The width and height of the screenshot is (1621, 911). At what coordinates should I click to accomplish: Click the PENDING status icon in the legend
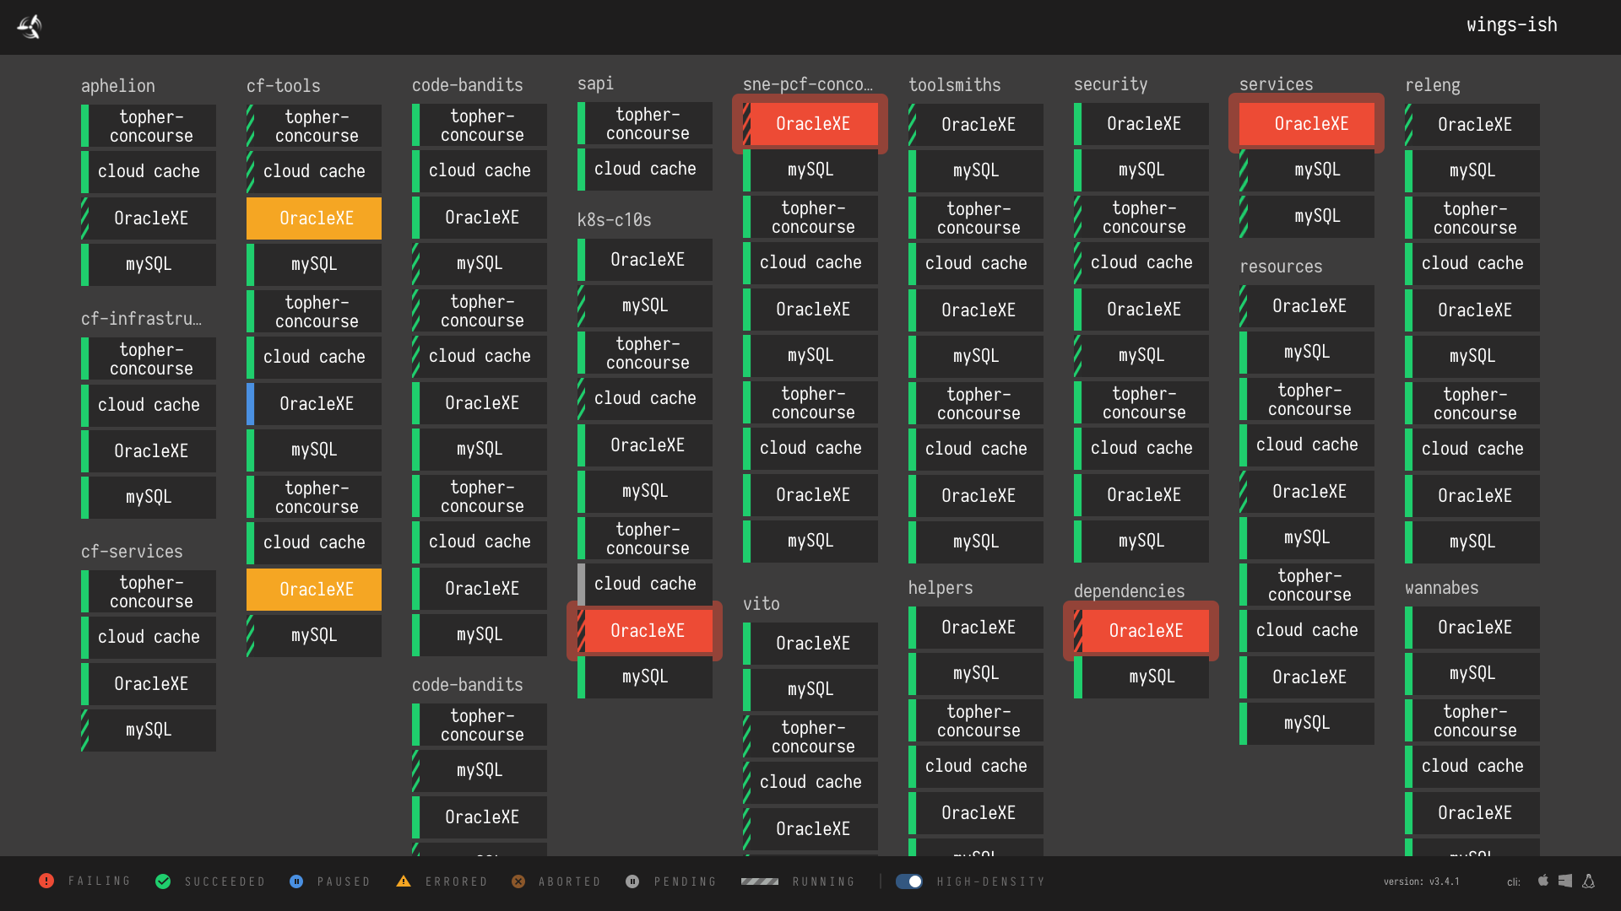(x=632, y=881)
